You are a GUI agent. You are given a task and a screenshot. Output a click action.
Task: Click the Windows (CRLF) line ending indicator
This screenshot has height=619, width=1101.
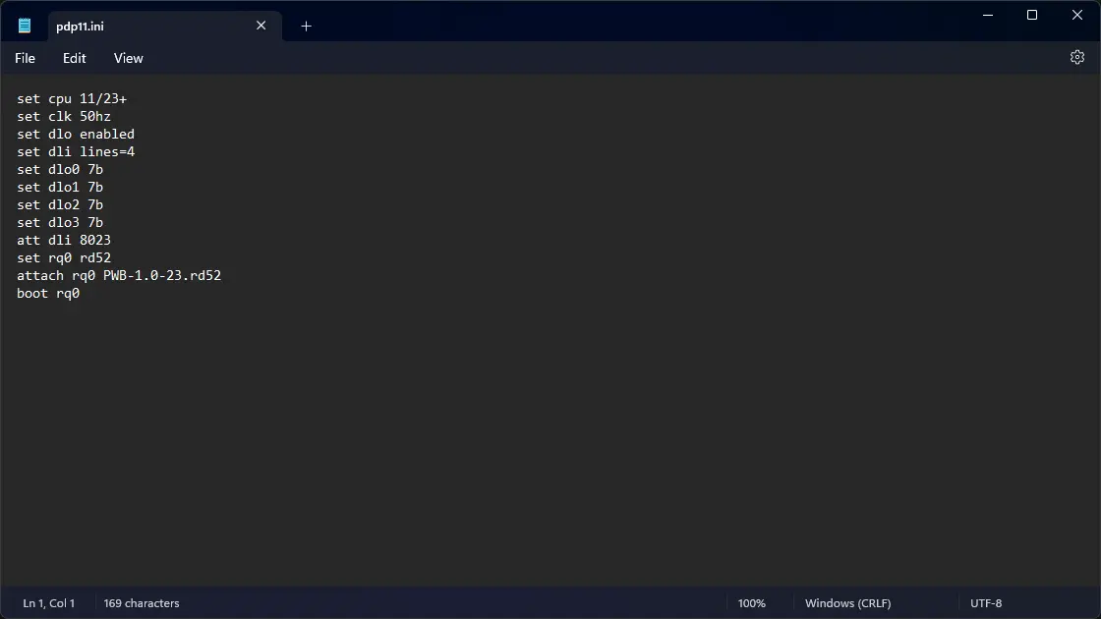coord(847,603)
